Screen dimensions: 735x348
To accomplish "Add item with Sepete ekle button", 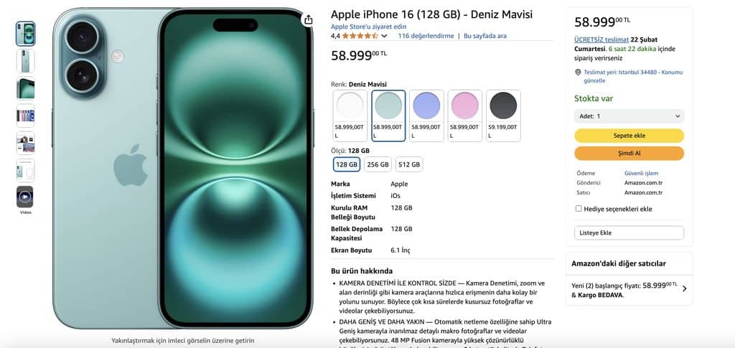I will pos(629,136).
